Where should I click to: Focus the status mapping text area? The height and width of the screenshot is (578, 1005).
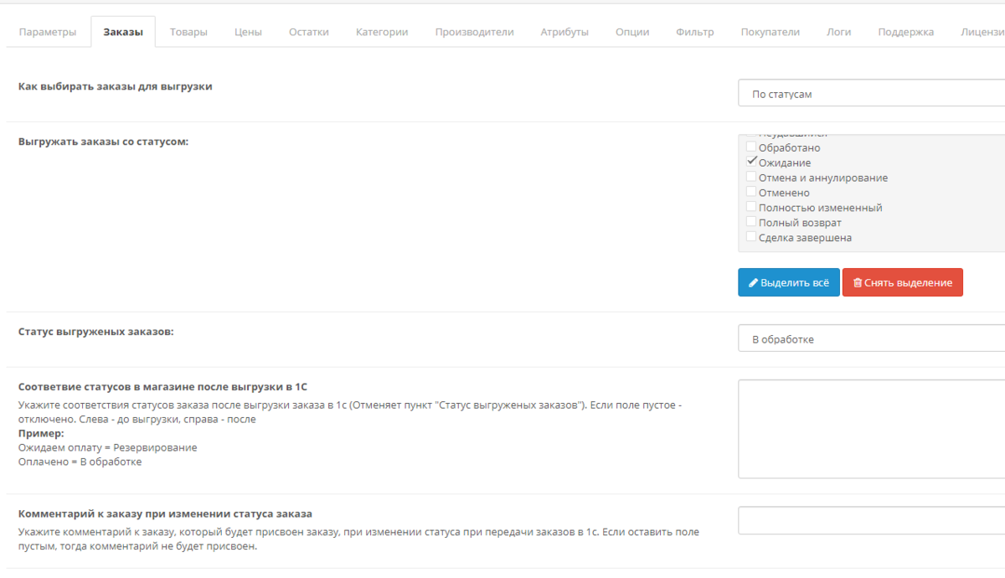(871, 429)
